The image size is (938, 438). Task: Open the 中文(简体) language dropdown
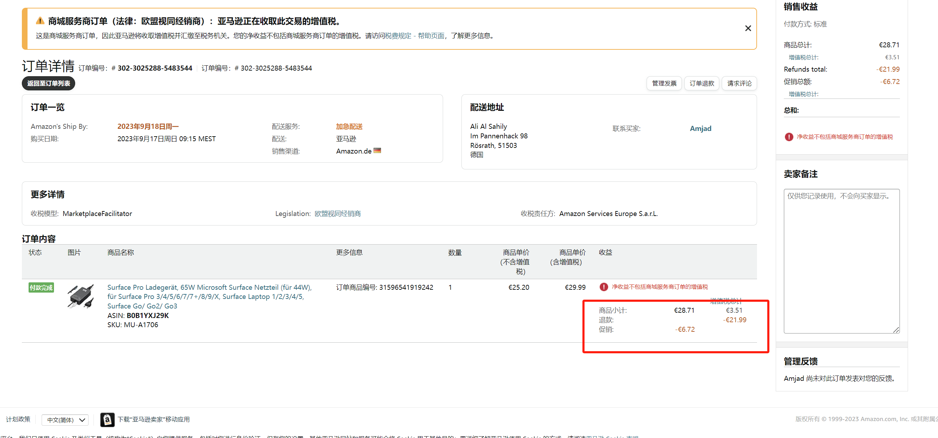click(x=65, y=420)
